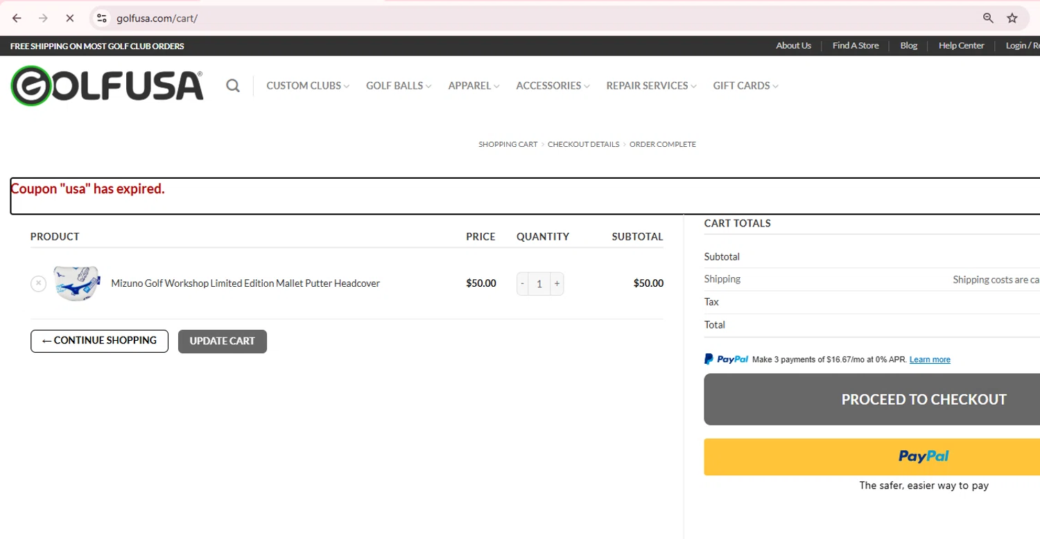Screen dimensions: 1040x539
Task: Expand the Accessories menu
Action: point(553,86)
